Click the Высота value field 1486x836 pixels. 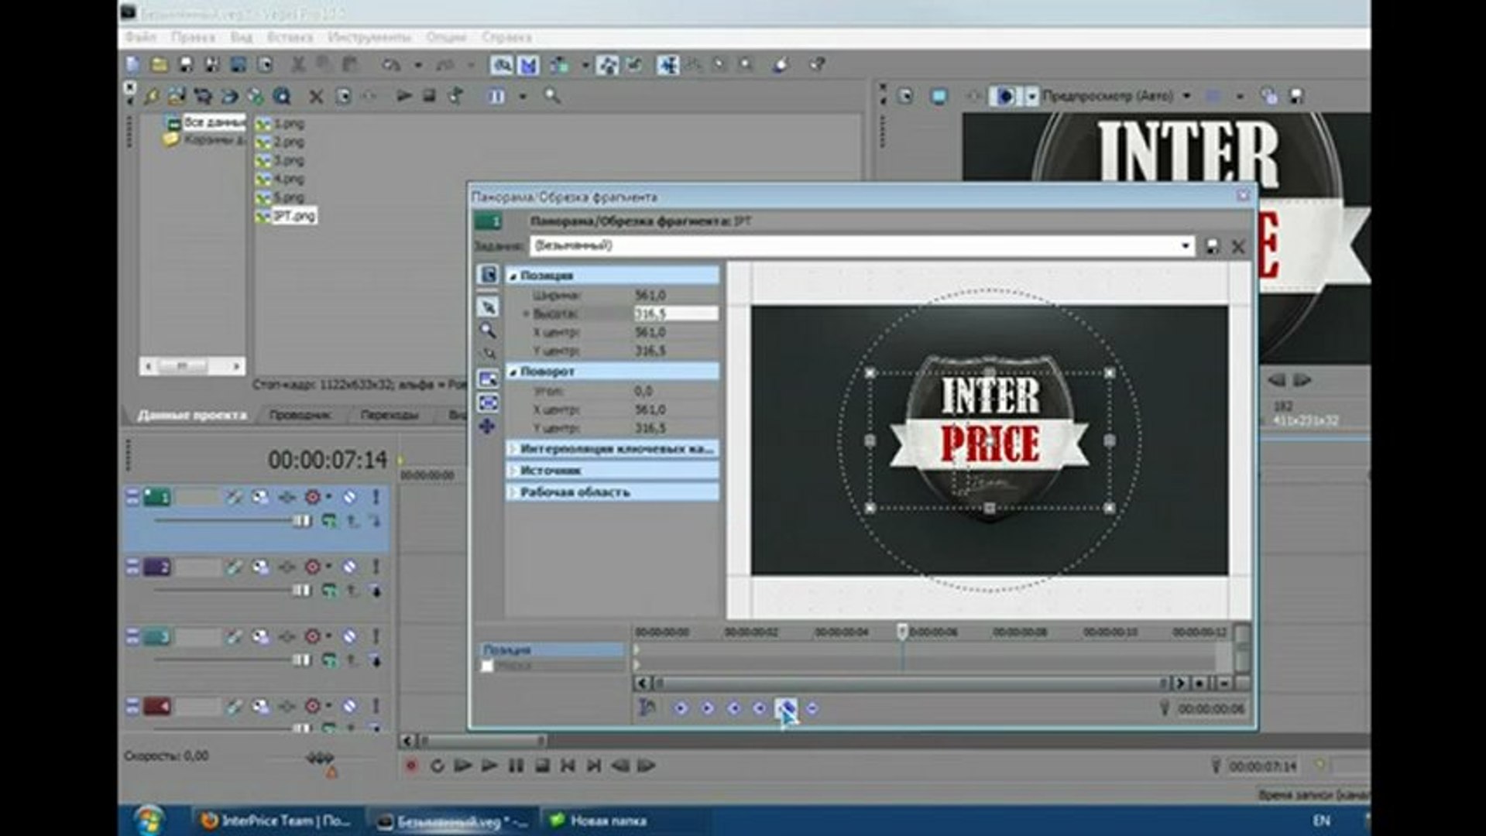[x=675, y=313]
